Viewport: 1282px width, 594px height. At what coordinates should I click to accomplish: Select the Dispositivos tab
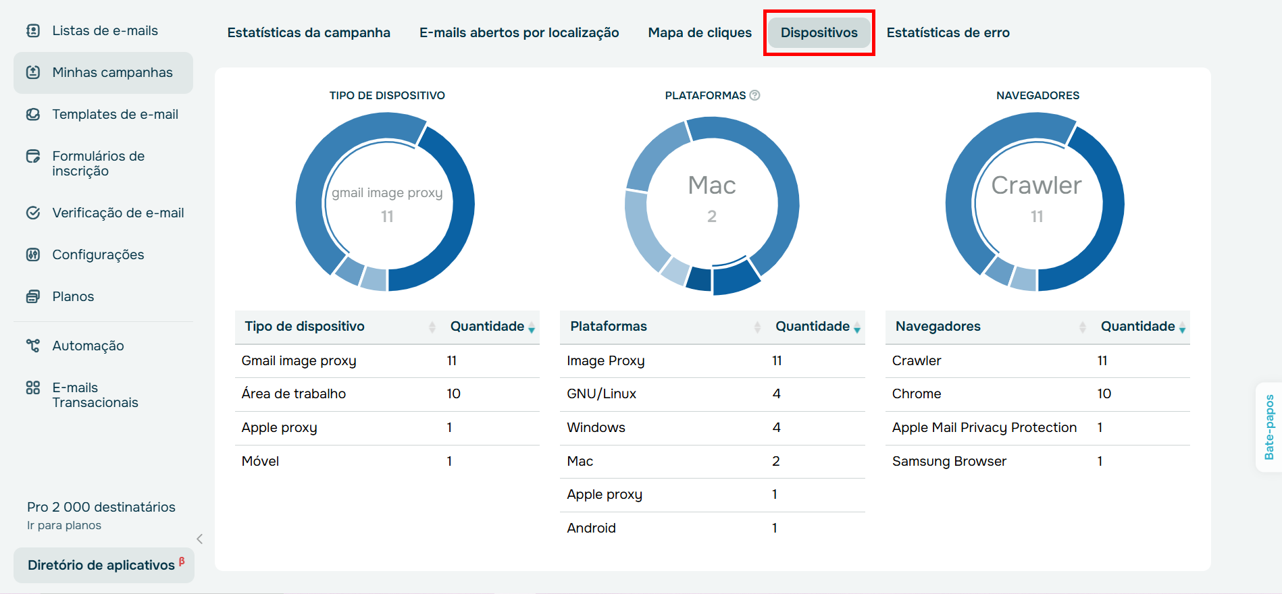(x=819, y=32)
